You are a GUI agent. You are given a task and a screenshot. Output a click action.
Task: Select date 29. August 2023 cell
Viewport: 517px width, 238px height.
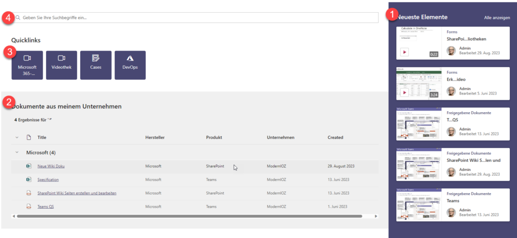pyautogui.click(x=341, y=166)
